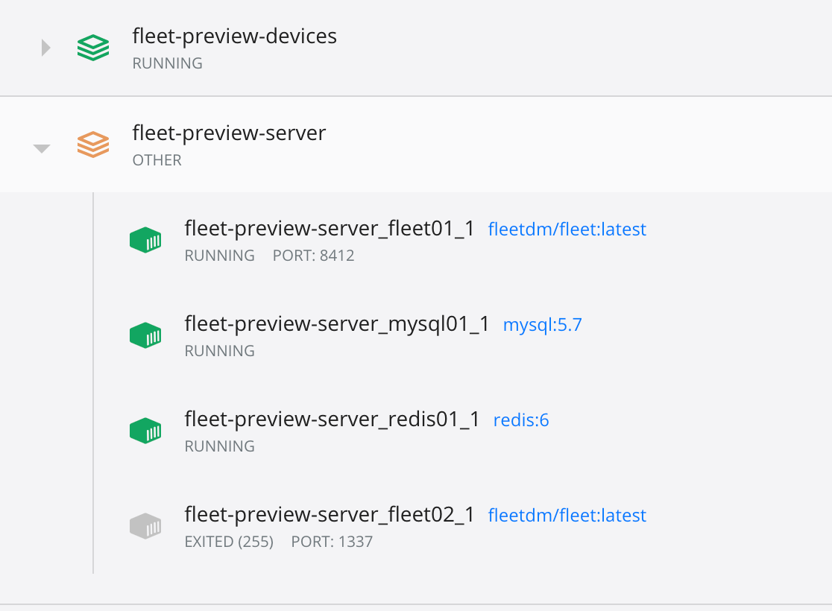Click the OTHER status label under fleet-preview-server
The image size is (832, 611).
coord(157,160)
